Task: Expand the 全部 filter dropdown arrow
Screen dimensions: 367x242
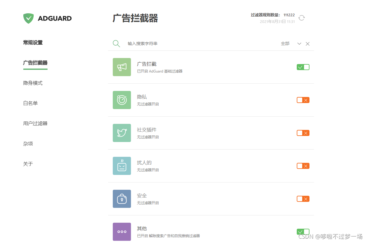Action: pos(299,44)
